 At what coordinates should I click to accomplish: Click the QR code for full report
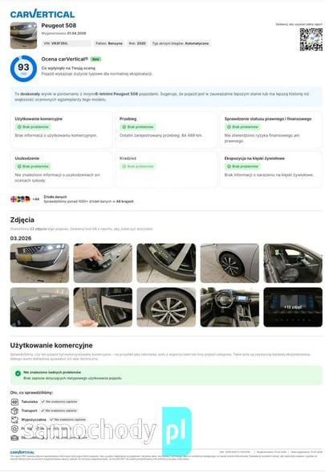coord(311,39)
